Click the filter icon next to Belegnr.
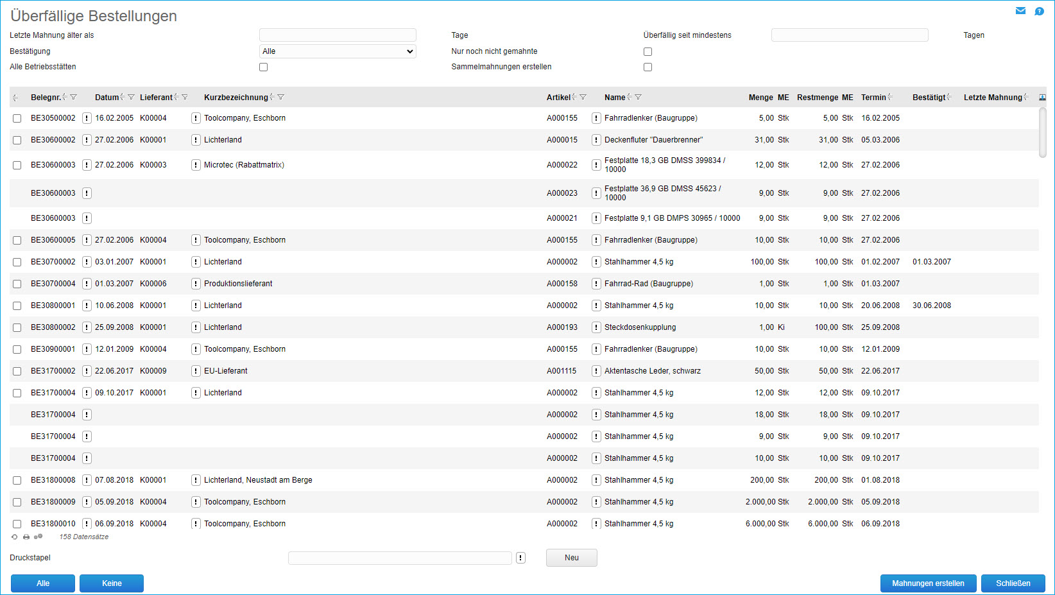This screenshot has width=1055, height=595. (74, 98)
